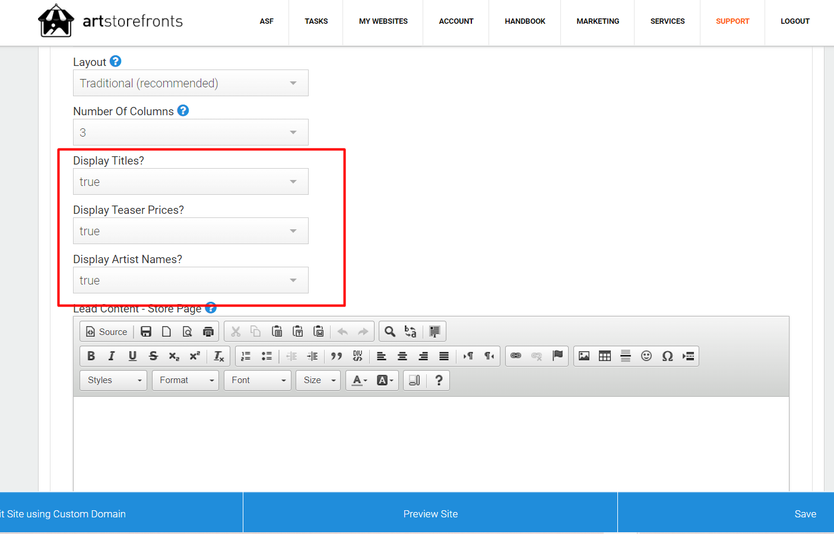
Task: Insert a horizontal line
Action: [626, 356]
